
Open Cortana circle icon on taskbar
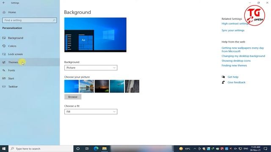(x=78, y=149)
